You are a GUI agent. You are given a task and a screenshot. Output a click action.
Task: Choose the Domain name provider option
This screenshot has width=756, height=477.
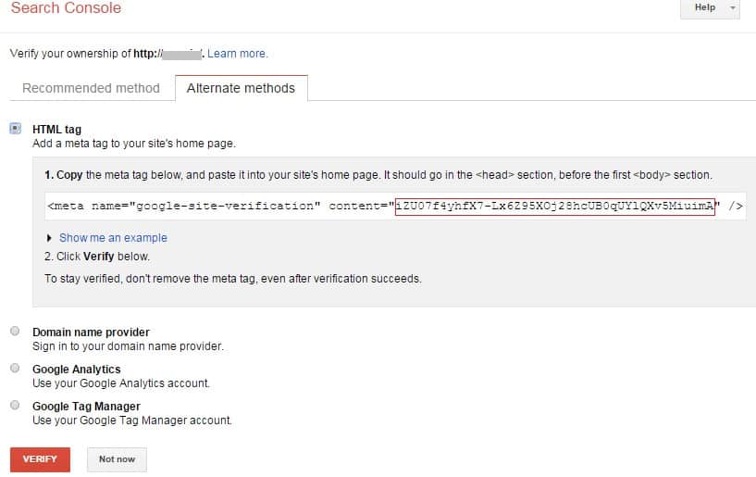15,332
